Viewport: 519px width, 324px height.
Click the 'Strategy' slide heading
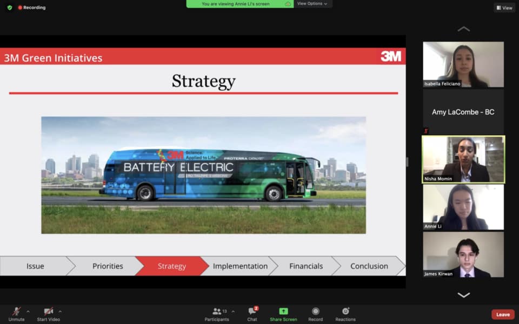pyautogui.click(x=204, y=80)
